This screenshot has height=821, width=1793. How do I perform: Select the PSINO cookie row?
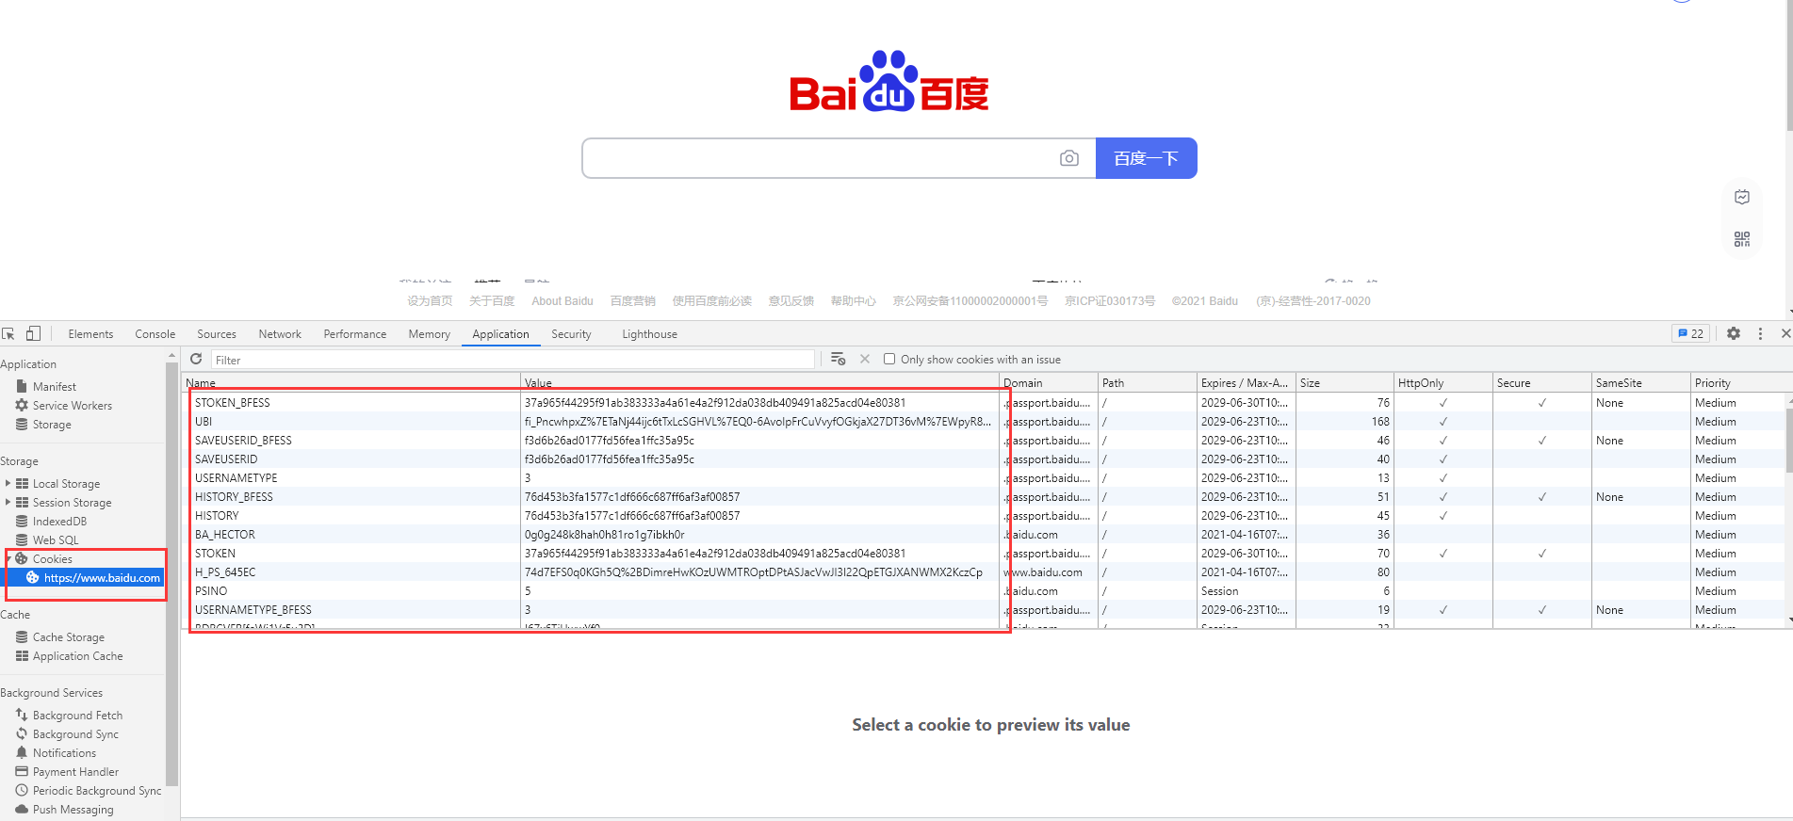pos(985,590)
